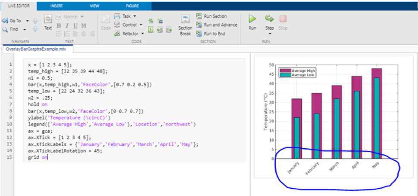Click the Go To button
418x196 pixels.
coord(12,21)
